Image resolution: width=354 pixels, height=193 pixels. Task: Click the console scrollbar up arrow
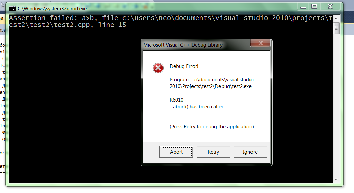tap(336, 18)
